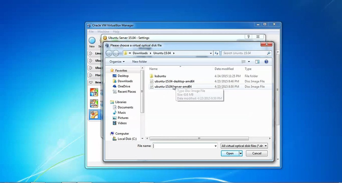
Task: Show the preview pane
Action: 257,62
